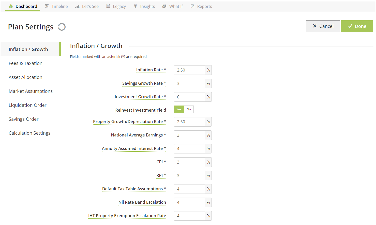Cancel the plan settings changes
Viewport: 376px width, 225px height.
click(x=323, y=26)
